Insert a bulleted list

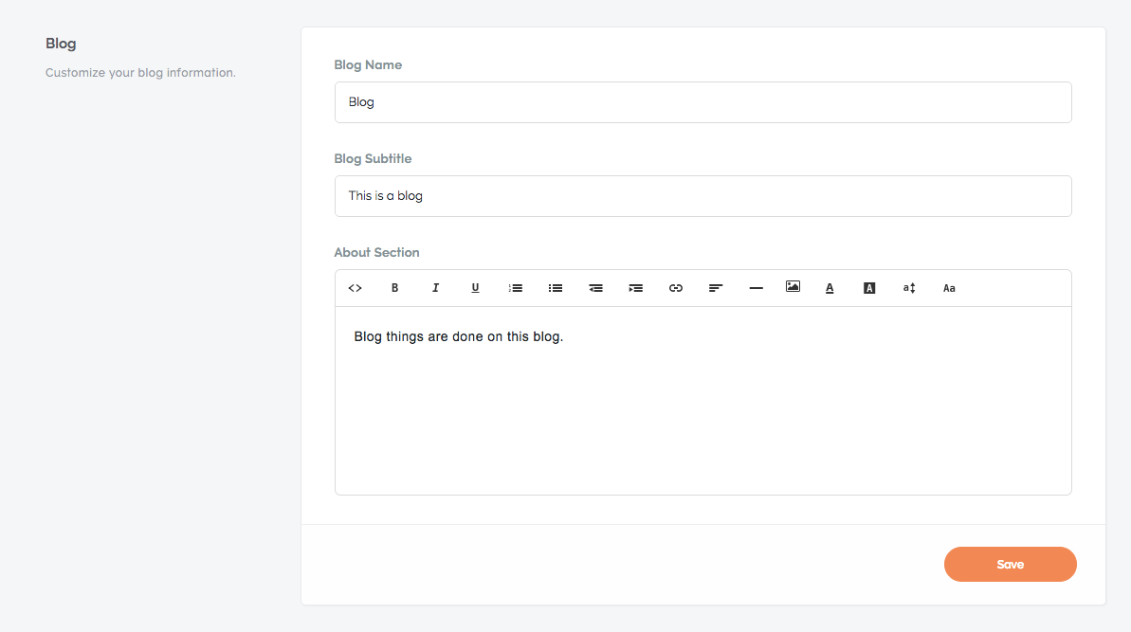click(x=556, y=288)
